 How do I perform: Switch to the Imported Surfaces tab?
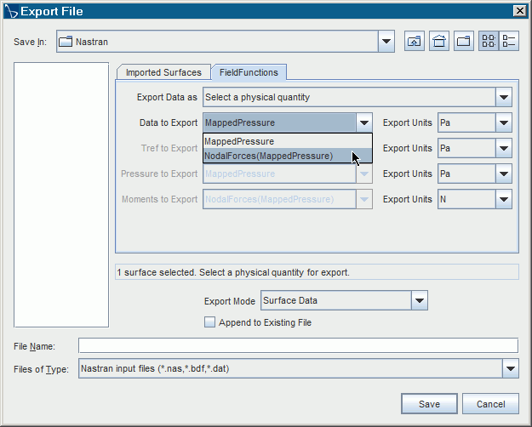click(163, 72)
